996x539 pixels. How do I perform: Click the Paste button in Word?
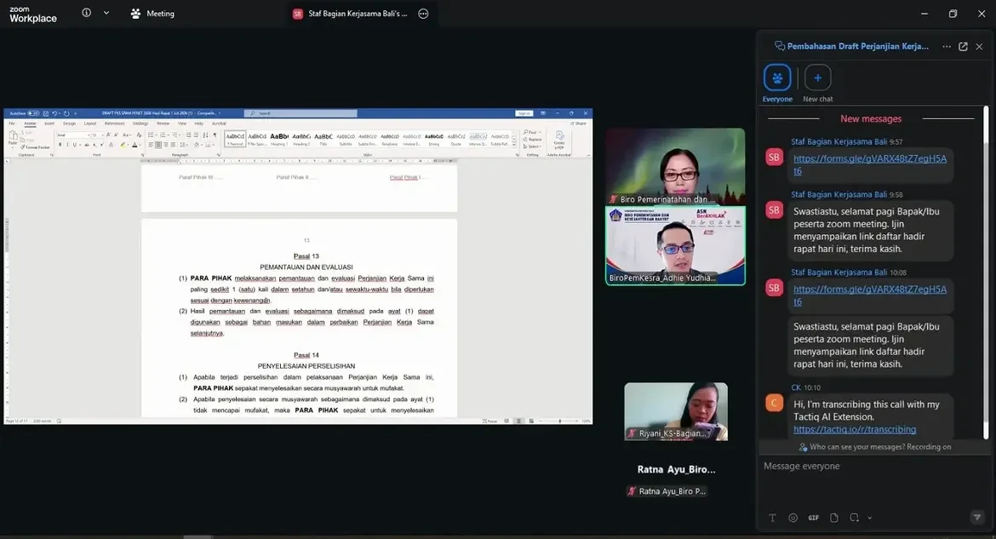[x=13, y=139]
